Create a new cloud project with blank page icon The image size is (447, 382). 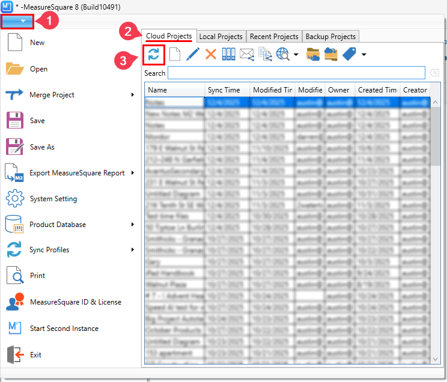174,54
